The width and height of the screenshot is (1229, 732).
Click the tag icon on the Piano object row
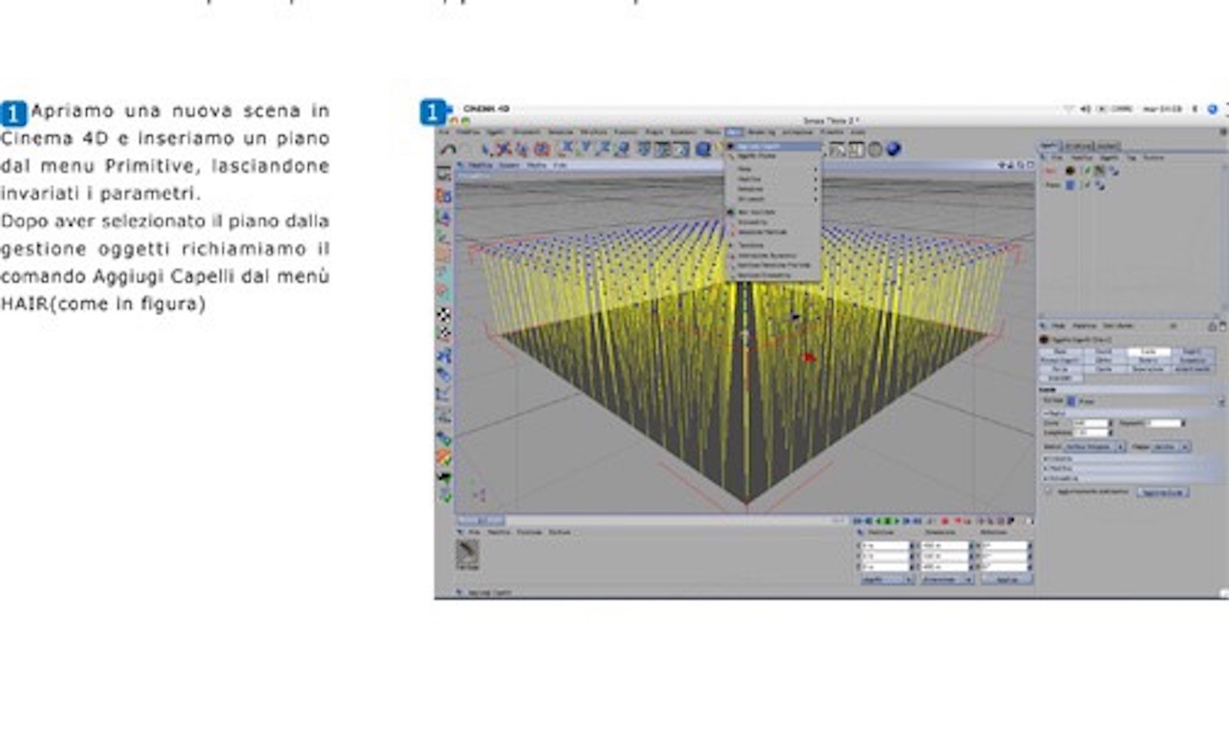click(1100, 185)
